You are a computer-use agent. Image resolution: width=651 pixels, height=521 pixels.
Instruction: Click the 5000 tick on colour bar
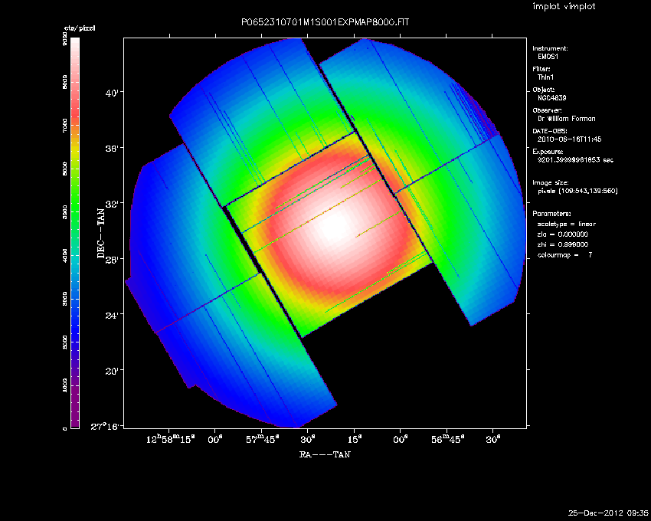pyautogui.click(x=65, y=212)
